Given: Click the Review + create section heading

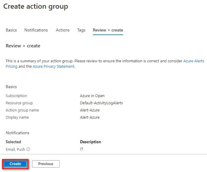Looking at the screenshot, I should click(23, 46).
